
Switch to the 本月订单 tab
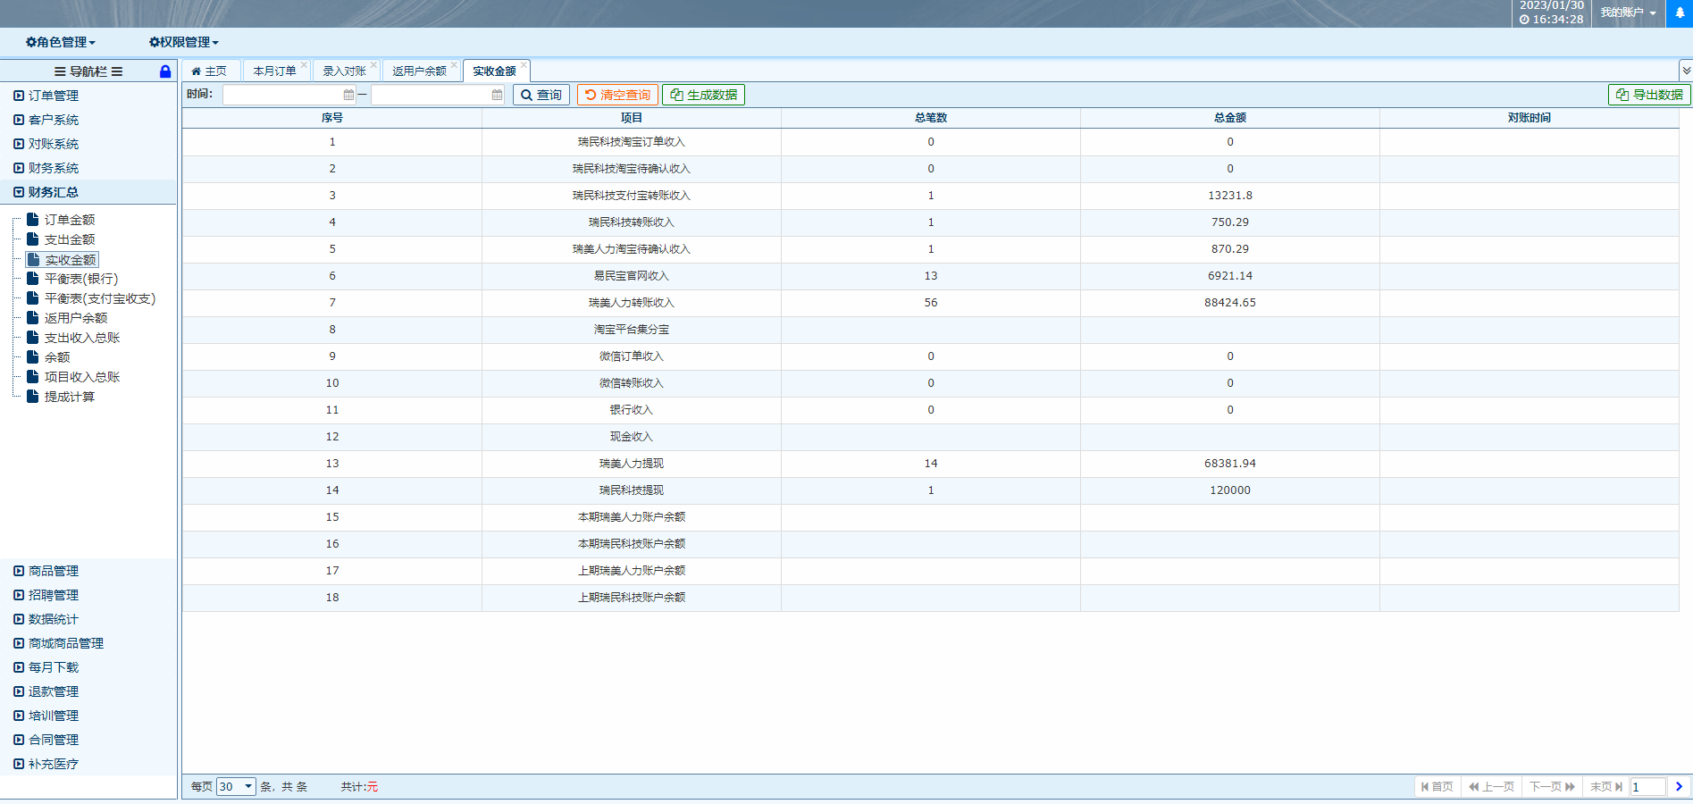(x=274, y=71)
